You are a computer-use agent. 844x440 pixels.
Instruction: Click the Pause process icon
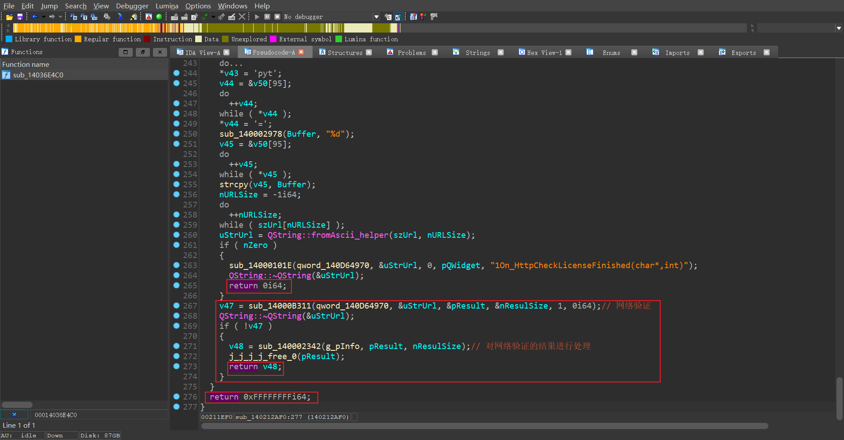[267, 17]
